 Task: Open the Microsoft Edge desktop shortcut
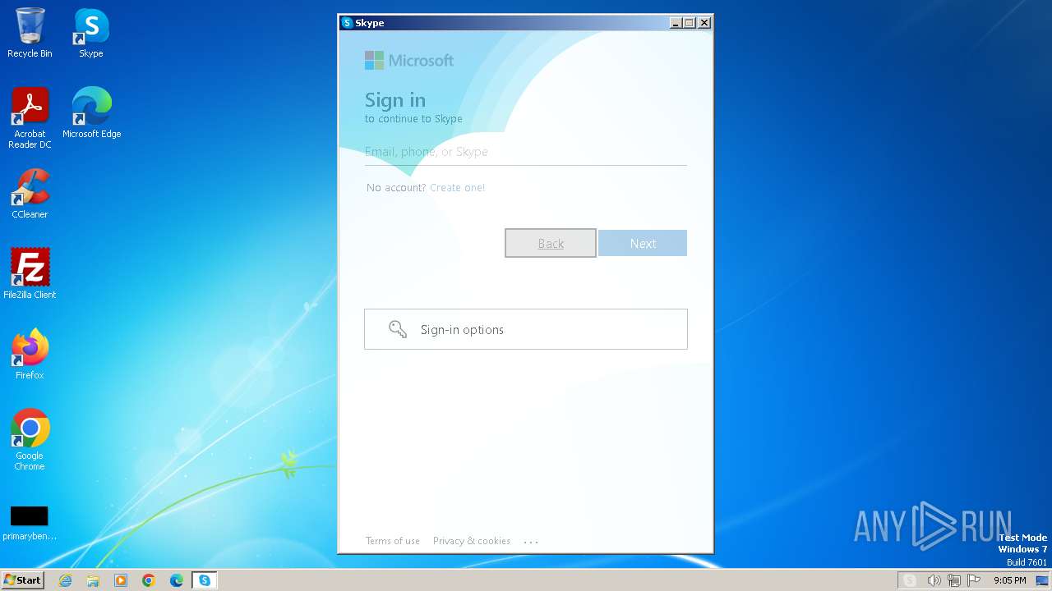tap(91, 113)
